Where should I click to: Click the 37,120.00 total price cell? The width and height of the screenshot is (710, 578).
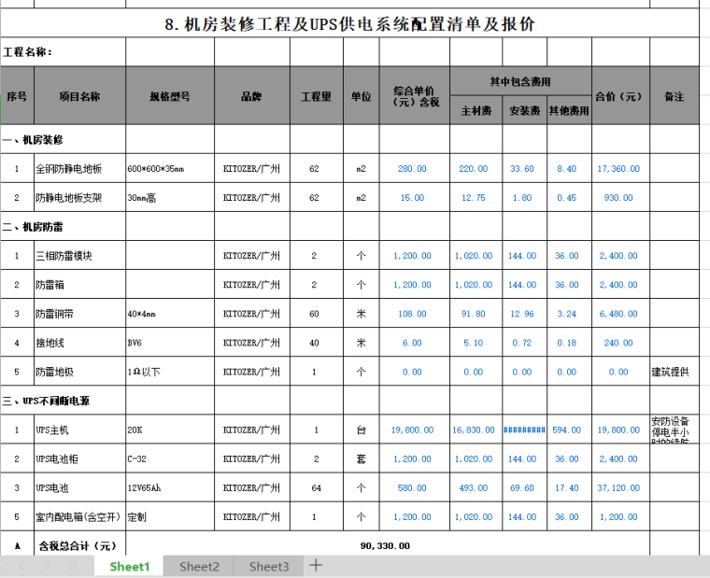pyautogui.click(x=618, y=488)
